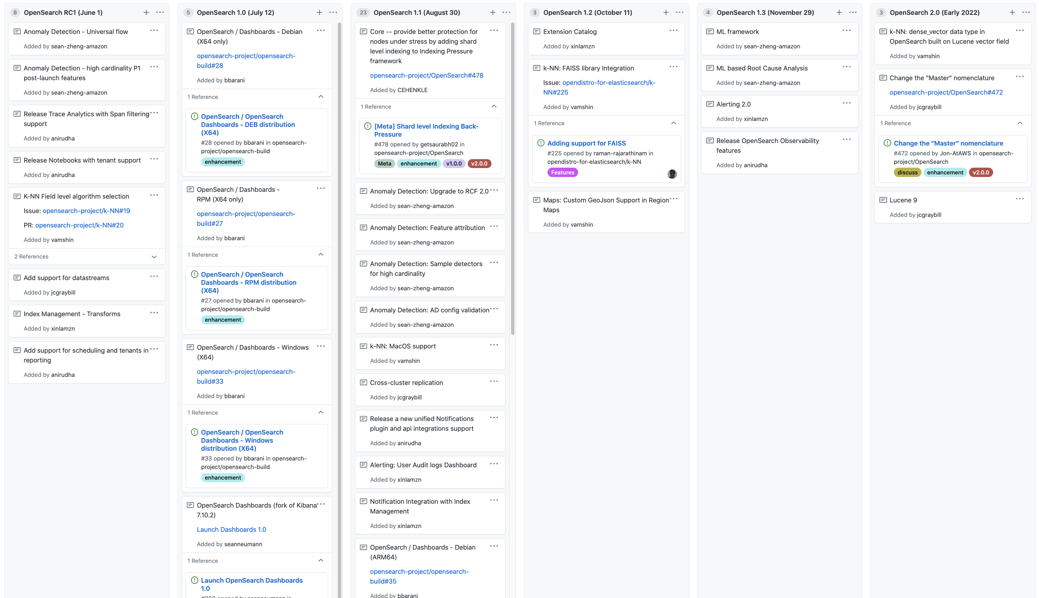The image size is (1039, 598).
Task: Open menu for Anomaly Detection - Universal flow card
Action: pyautogui.click(x=154, y=31)
